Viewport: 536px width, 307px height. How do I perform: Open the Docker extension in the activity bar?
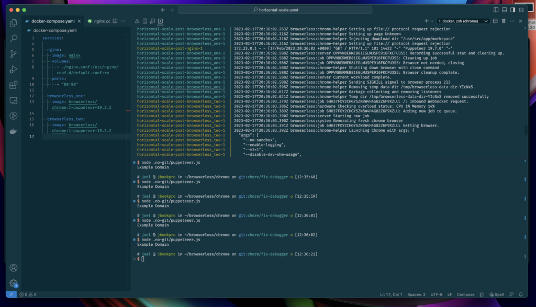point(13,132)
